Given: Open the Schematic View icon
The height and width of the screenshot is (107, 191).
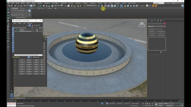Looking at the screenshot, I should coord(118,6).
